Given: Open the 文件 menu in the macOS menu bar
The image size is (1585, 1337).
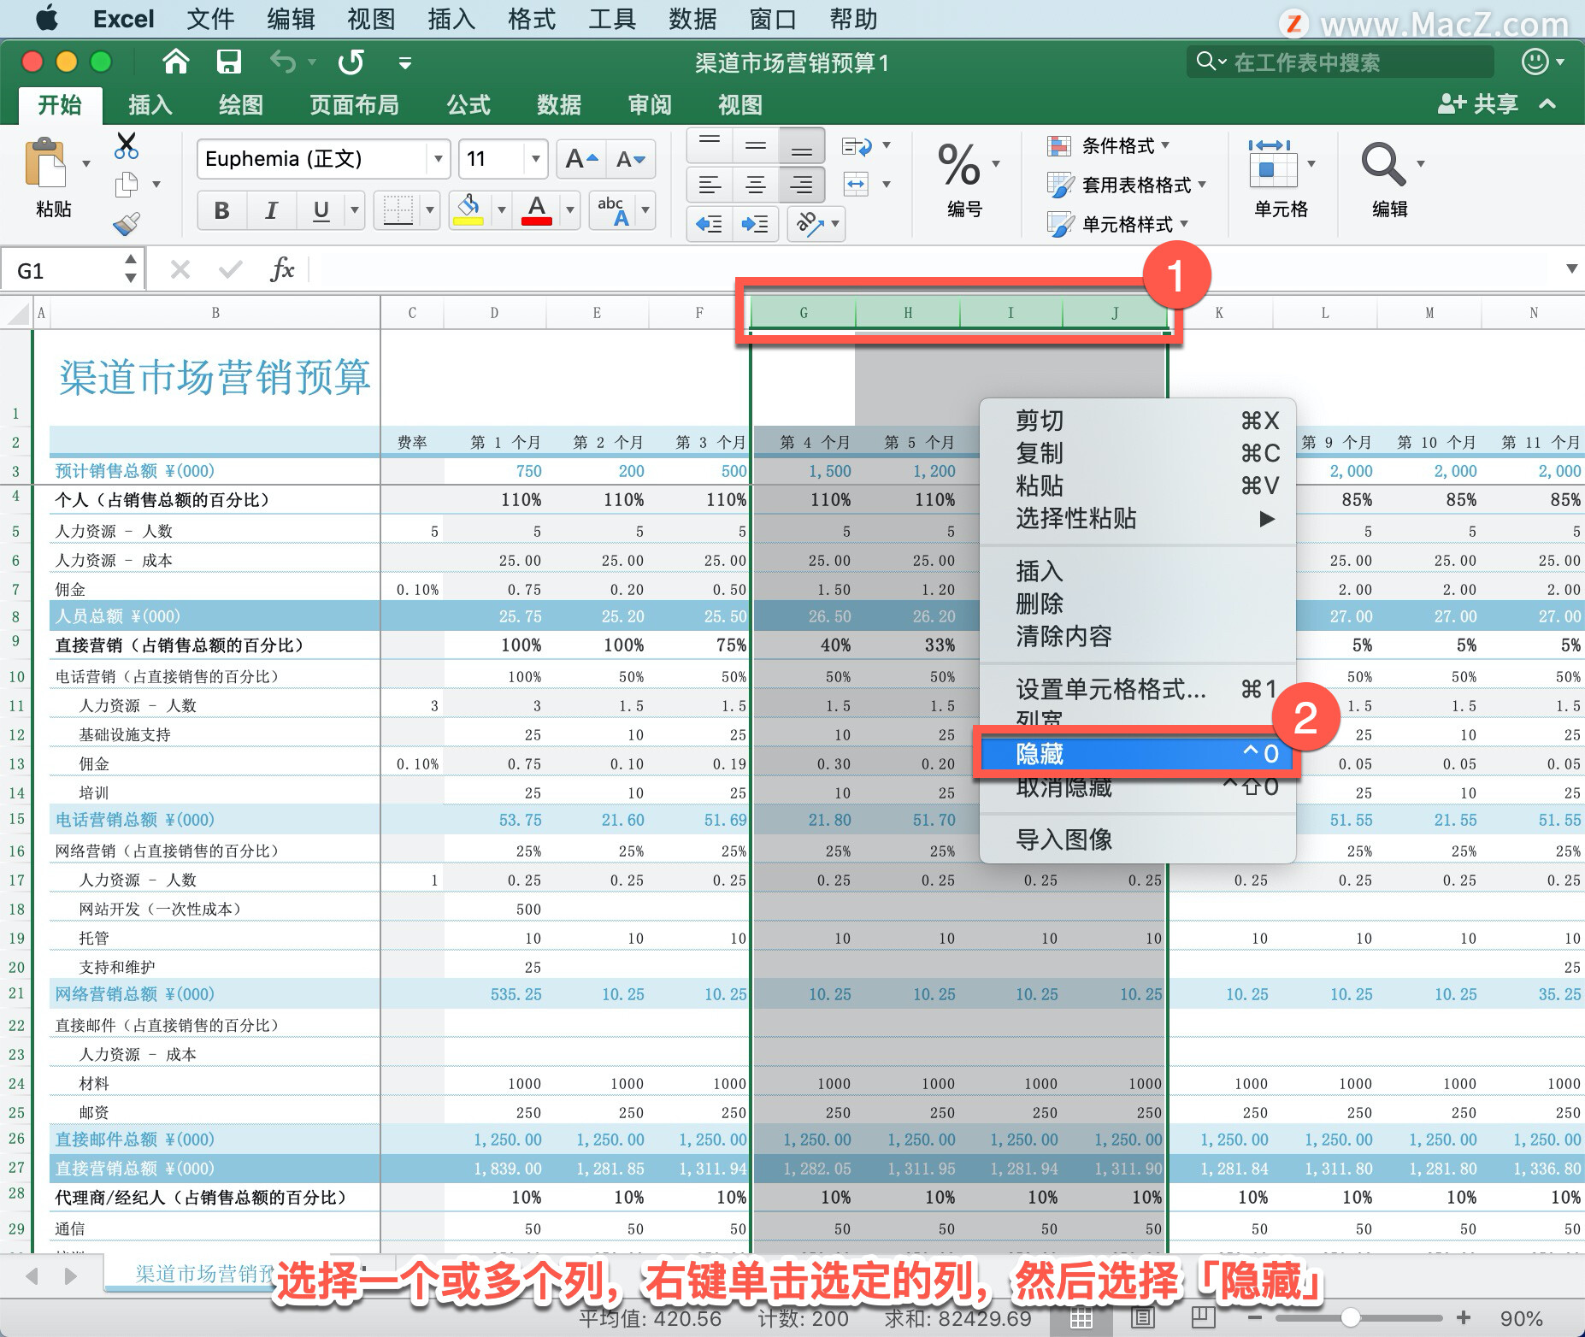Looking at the screenshot, I should [210, 19].
